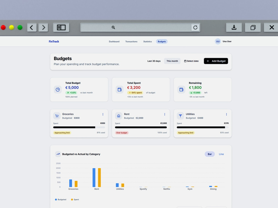Go to the Statistics tab
278x208 pixels.
tap(148, 42)
